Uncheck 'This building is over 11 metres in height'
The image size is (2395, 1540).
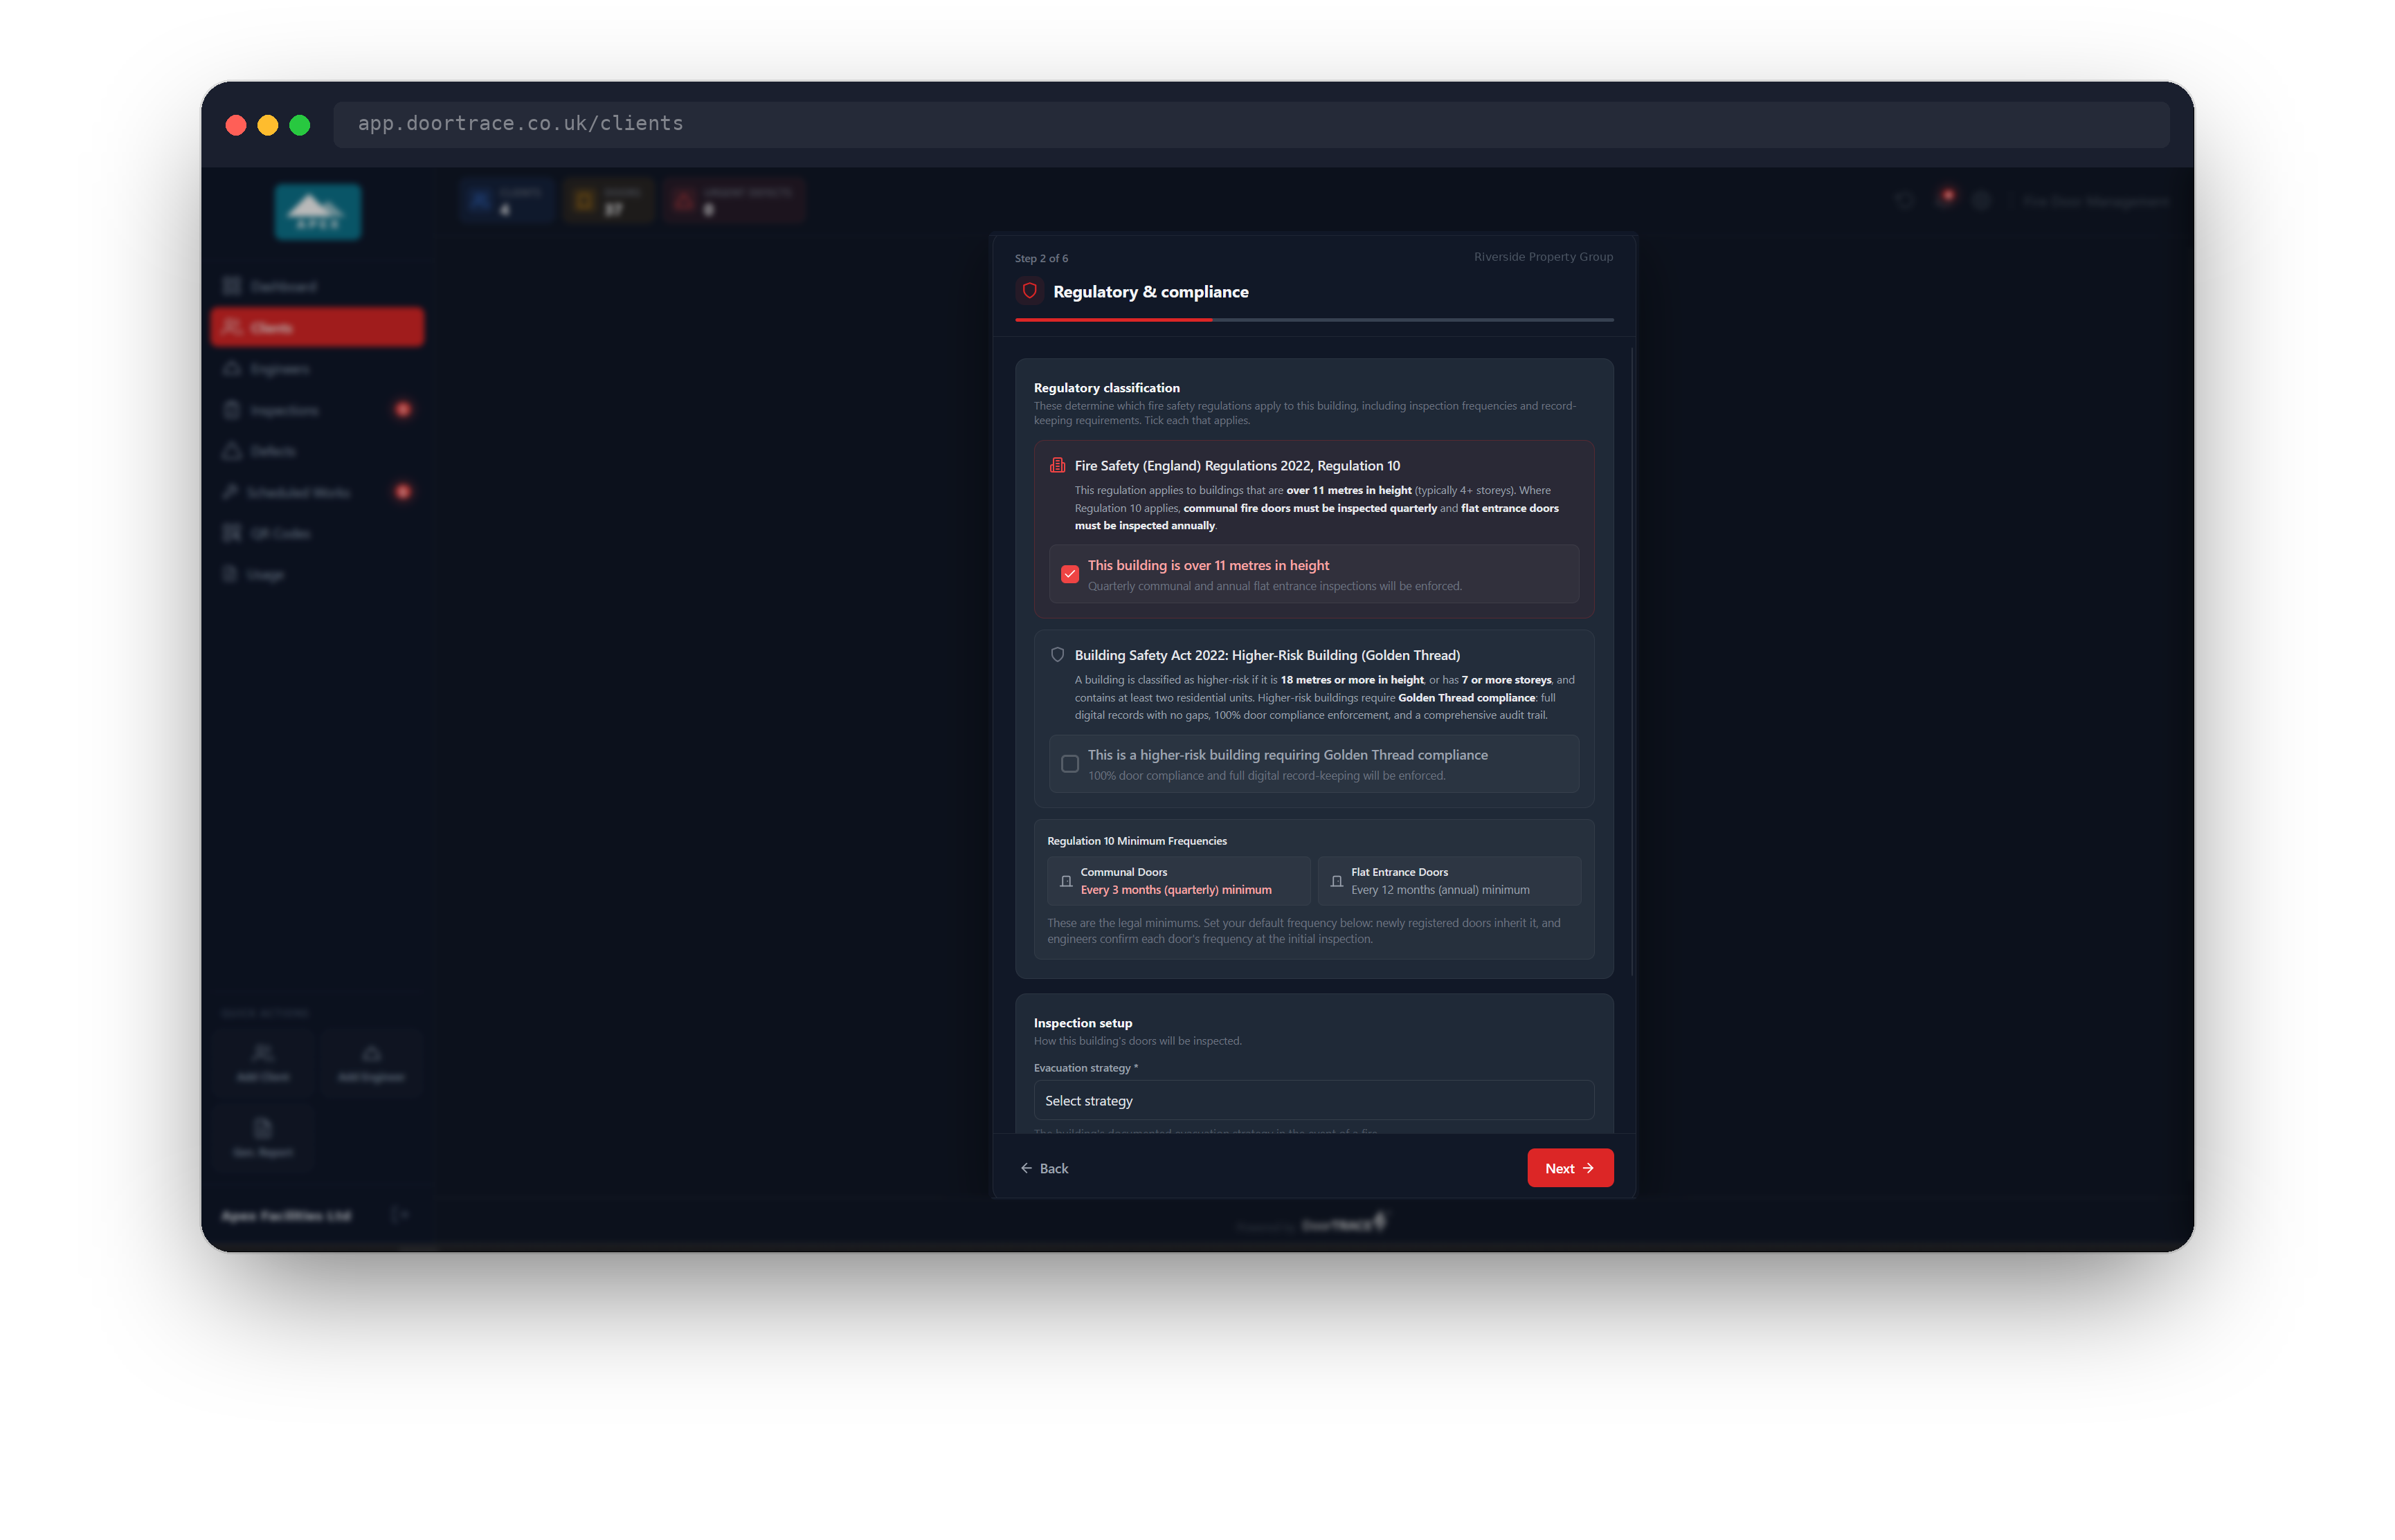[x=1069, y=574]
